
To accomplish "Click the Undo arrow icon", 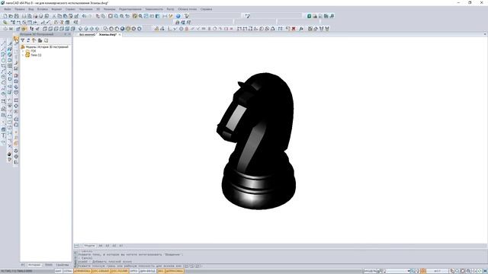I will tap(84, 16).
